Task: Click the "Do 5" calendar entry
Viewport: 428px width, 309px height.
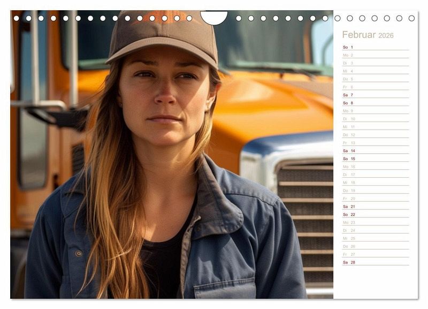Action: pos(376,79)
